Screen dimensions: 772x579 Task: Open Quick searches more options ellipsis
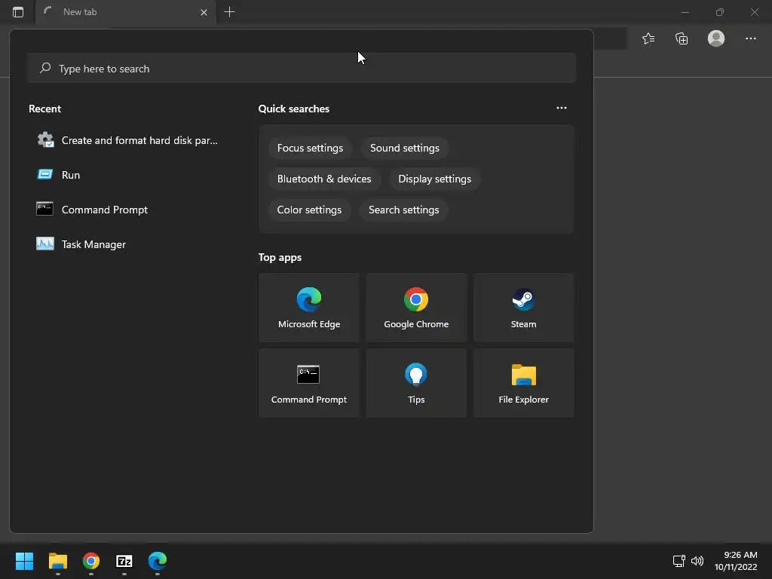[561, 108]
